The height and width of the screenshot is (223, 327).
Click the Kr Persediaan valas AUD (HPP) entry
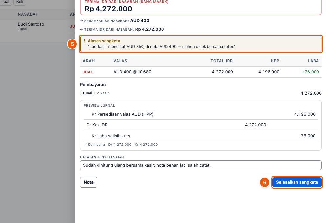coord(122,114)
